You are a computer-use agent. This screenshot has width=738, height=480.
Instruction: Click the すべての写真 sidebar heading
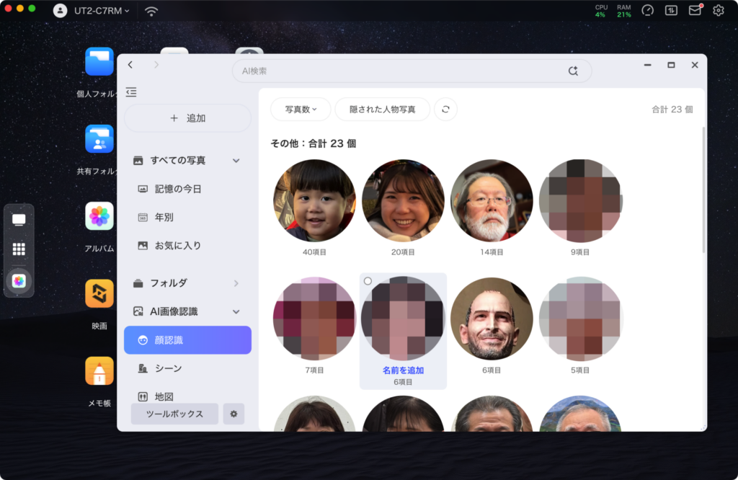[x=178, y=161]
